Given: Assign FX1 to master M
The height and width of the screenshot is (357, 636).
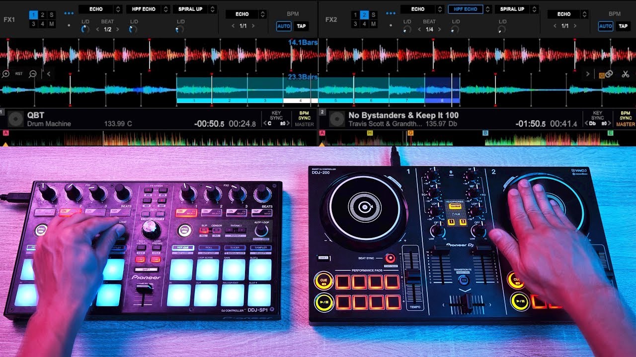Looking at the screenshot, I should 51,24.
